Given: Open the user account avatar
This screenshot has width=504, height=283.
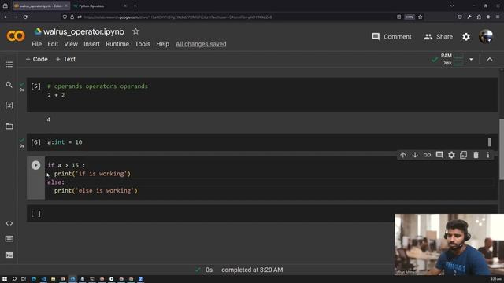Looking at the screenshot, I should (x=486, y=37).
